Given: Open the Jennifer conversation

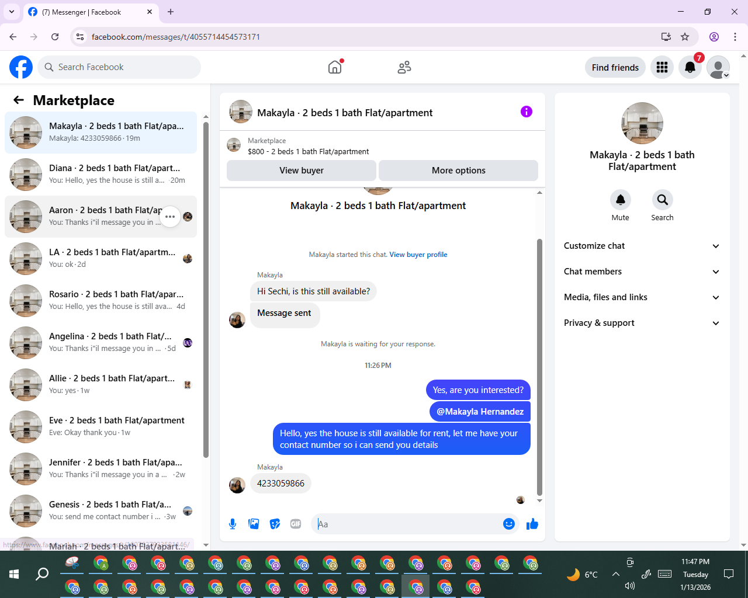Looking at the screenshot, I should pyautogui.click(x=101, y=469).
